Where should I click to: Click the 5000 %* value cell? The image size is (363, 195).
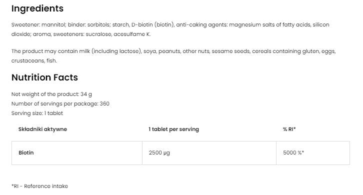[x=313, y=153]
